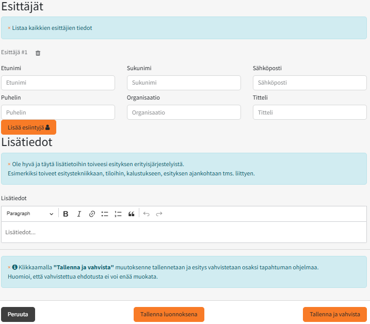Save the draft with Tallenna luonnoksena
Viewport: 370px width, 324px height.
(x=169, y=314)
